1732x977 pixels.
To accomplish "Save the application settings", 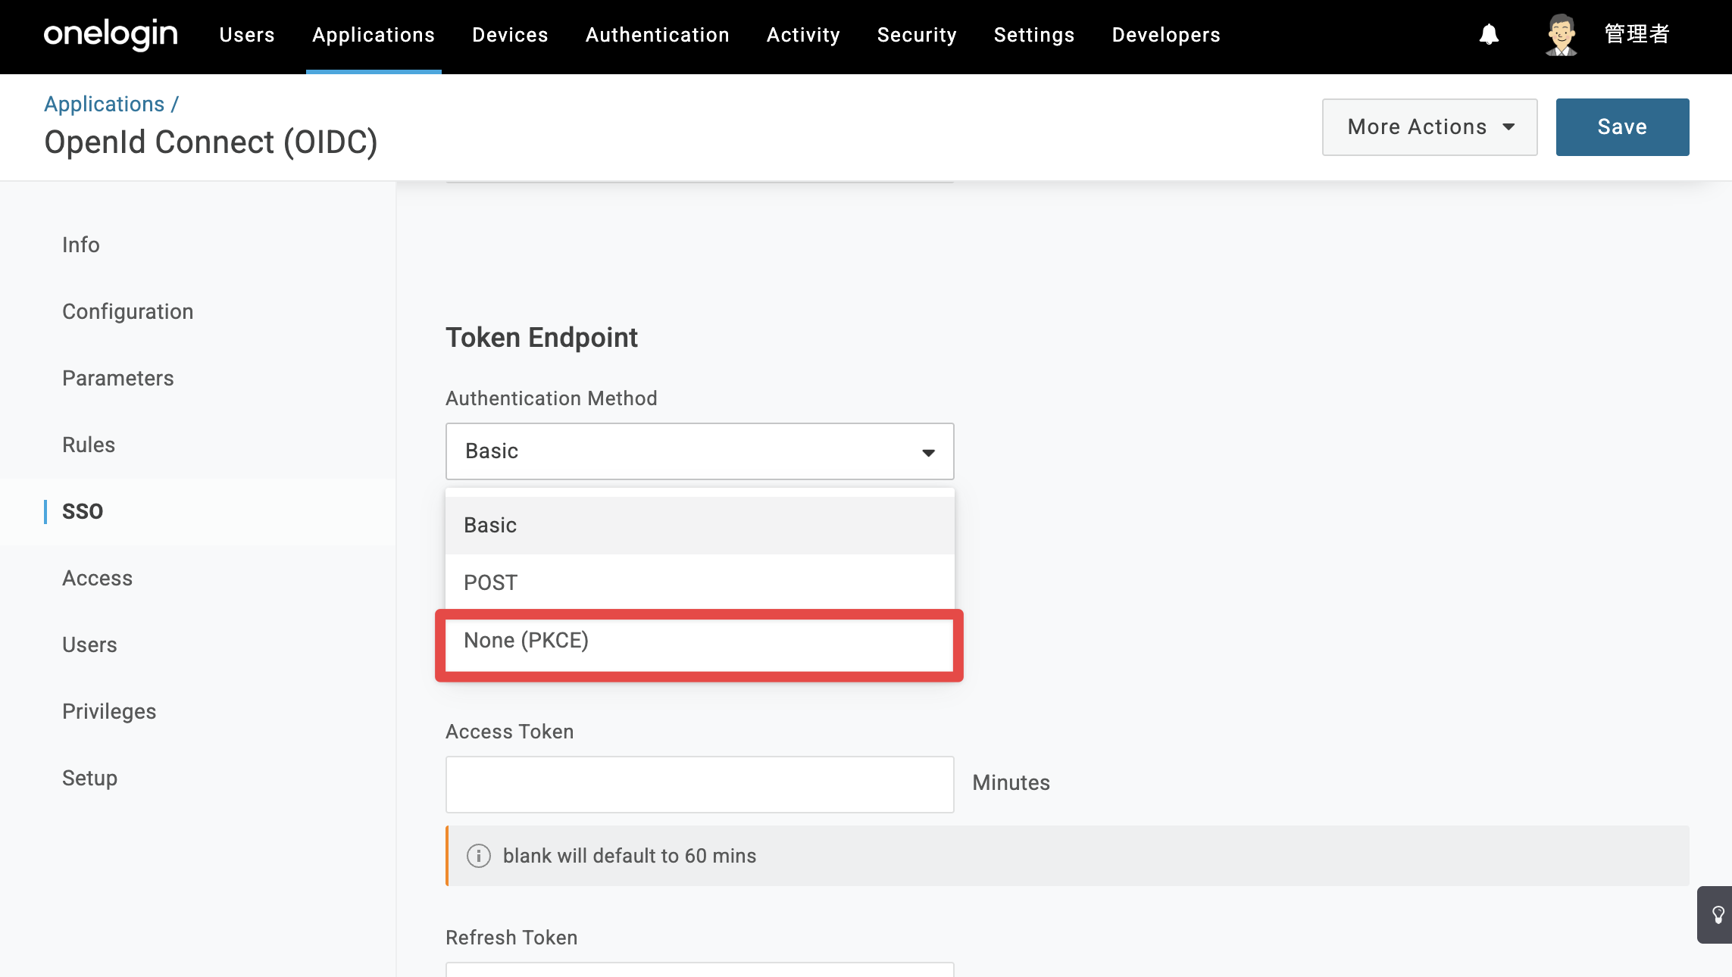I will coord(1623,127).
